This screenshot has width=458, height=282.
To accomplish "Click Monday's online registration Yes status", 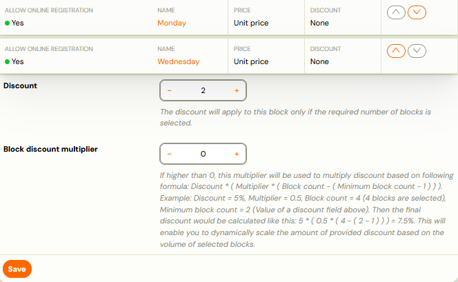I will pos(17,23).
